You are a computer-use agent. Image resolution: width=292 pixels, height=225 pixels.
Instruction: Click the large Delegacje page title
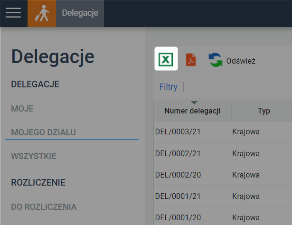click(x=53, y=57)
